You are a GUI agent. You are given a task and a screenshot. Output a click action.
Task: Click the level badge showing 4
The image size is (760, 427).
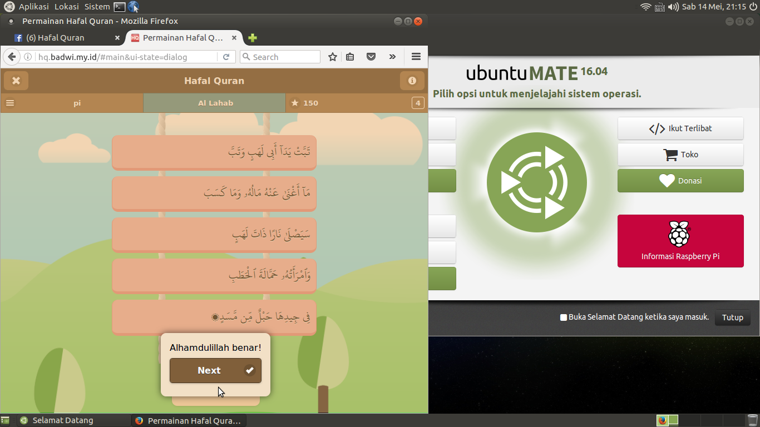(x=417, y=103)
